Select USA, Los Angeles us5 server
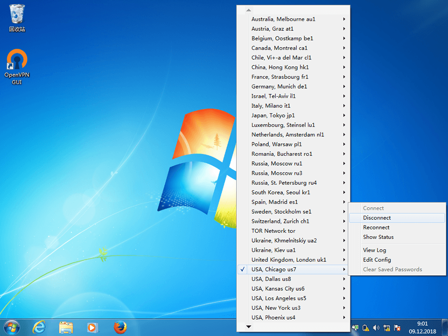 pyautogui.click(x=293, y=298)
